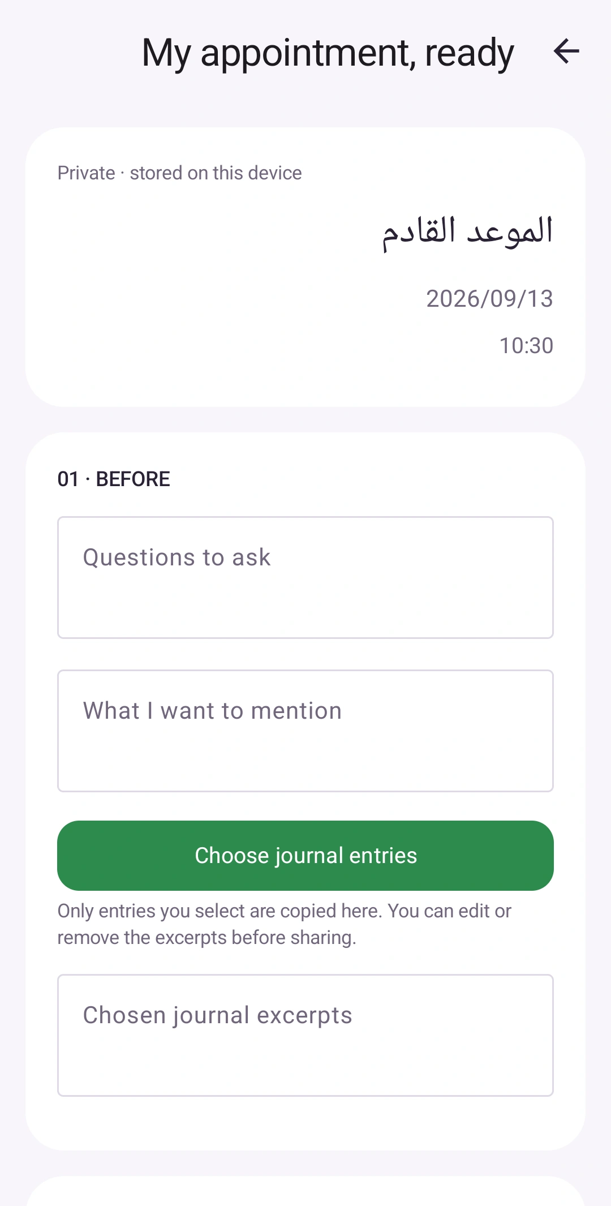Tap the What I want to mention placeholder text
This screenshot has width=611, height=1206.
point(212,711)
